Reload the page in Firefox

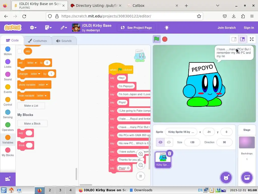pos(24,16)
